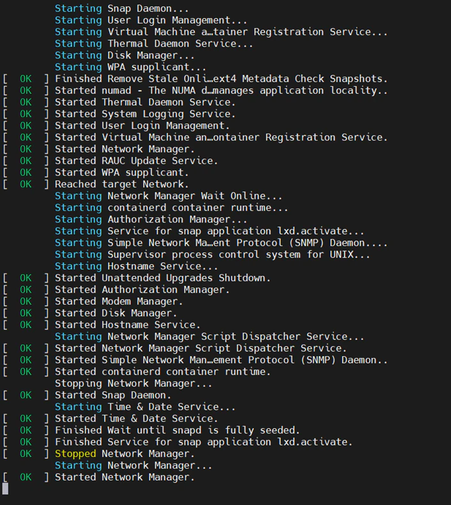Click 'Started Unattended Upgrades Shutdown.' line

pos(163,278)
